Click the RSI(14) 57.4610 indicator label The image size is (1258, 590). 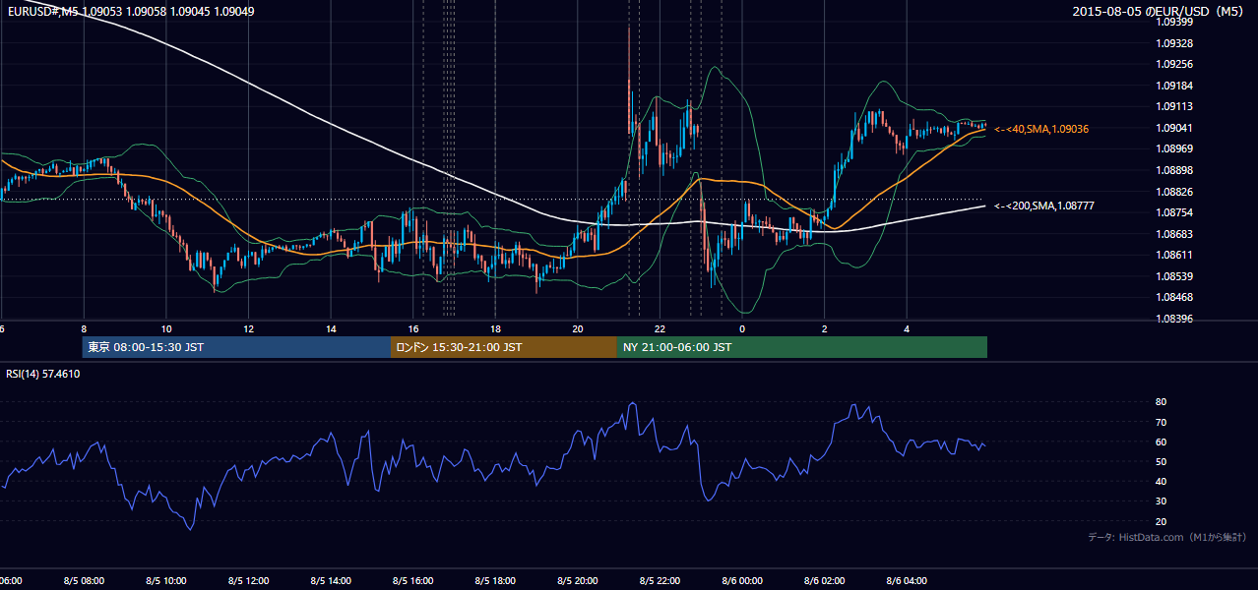pyautogui.click(x=43, y=374)
